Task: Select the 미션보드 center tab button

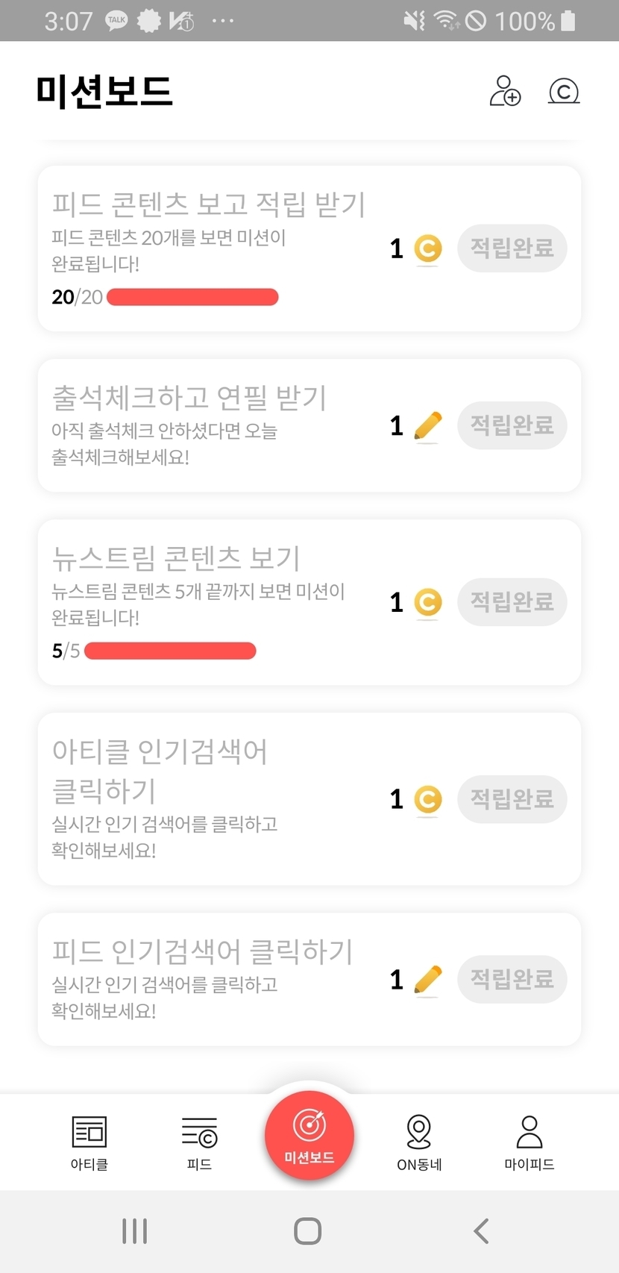Action: (x=309, y=1135)
